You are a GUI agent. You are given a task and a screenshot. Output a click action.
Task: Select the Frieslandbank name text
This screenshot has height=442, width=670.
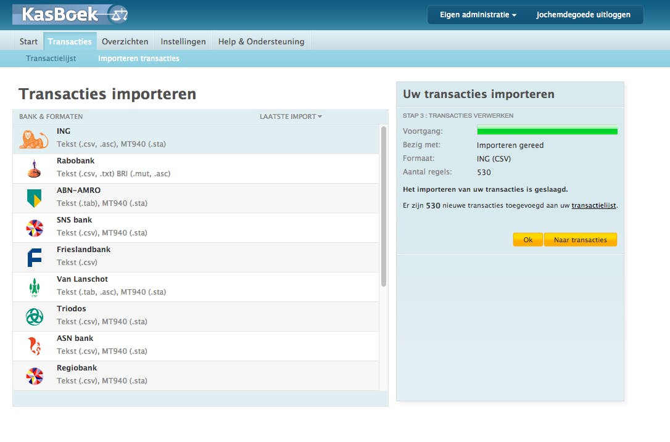[x=84, y=250]
